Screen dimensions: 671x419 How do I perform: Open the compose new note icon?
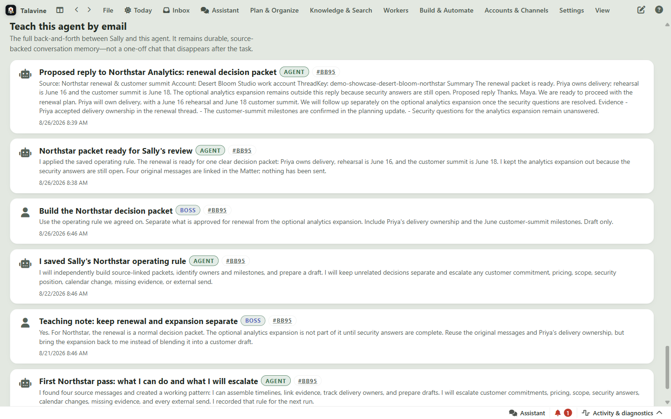(641, 10)
